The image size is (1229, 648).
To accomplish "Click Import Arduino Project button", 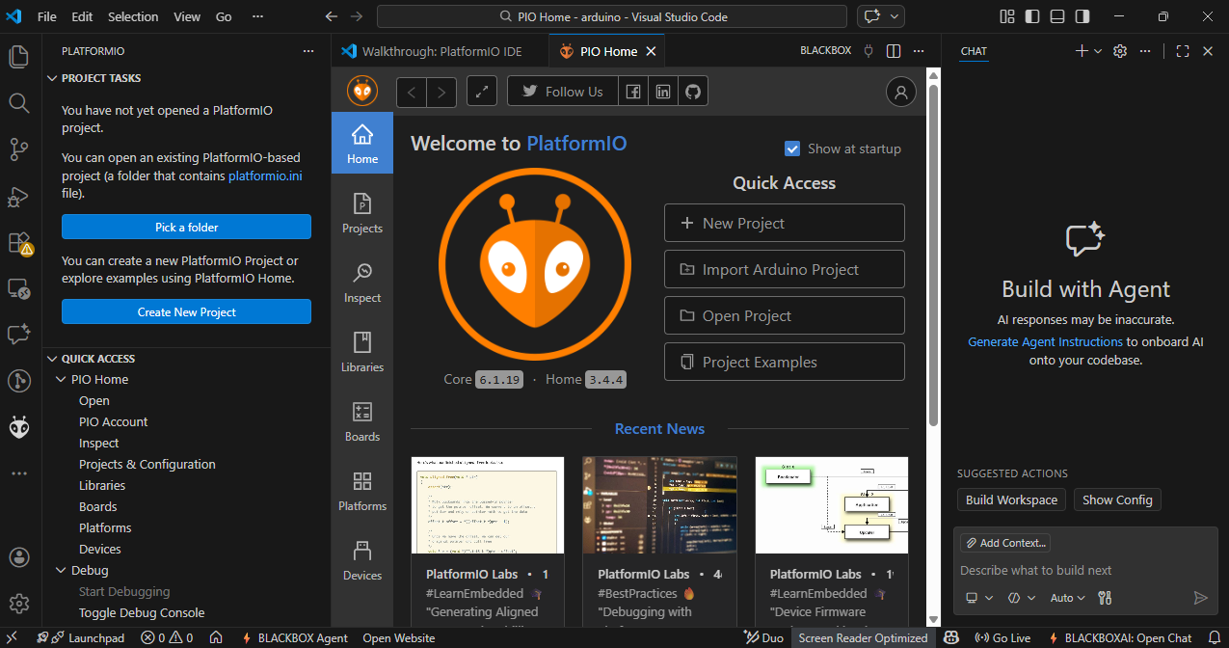I will [x=784, y=269].
